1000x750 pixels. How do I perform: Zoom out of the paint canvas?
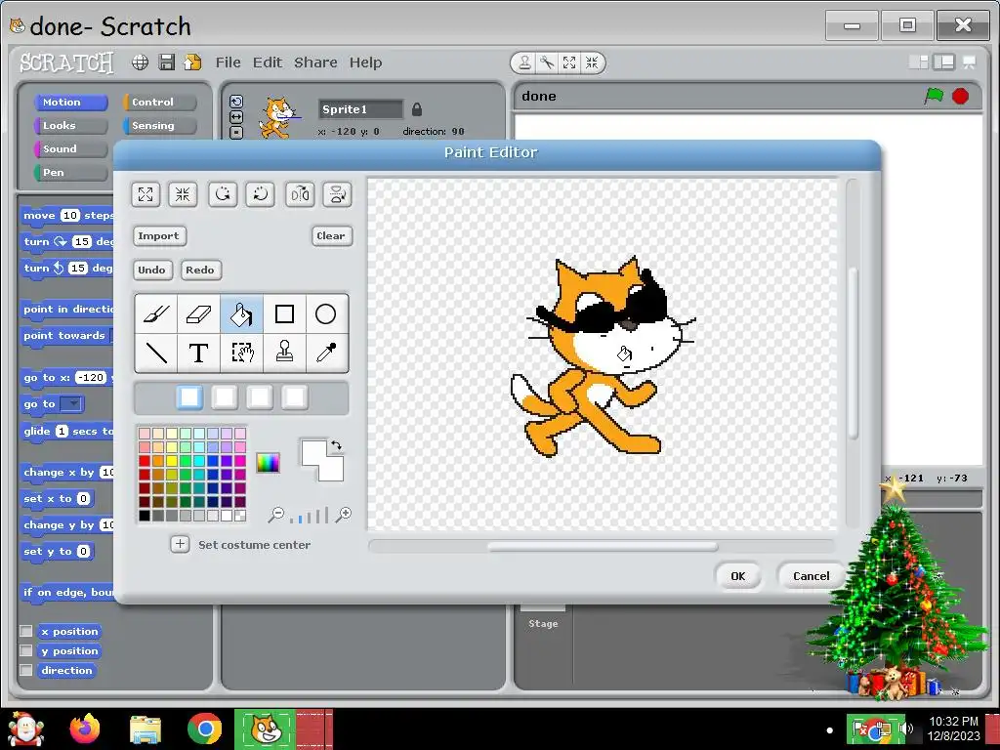coord(275,515)
